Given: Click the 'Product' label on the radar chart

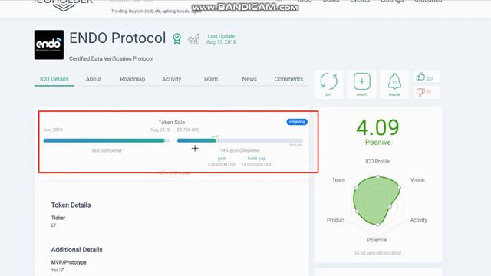Looking at the screenshot, I should (336, 220).
